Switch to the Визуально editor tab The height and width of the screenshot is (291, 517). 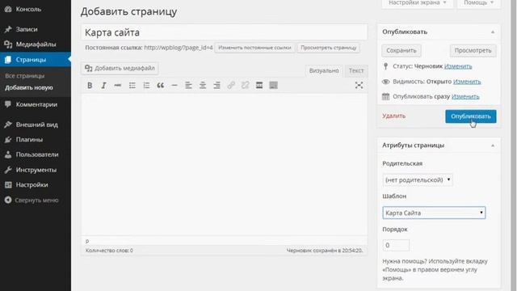324,70
